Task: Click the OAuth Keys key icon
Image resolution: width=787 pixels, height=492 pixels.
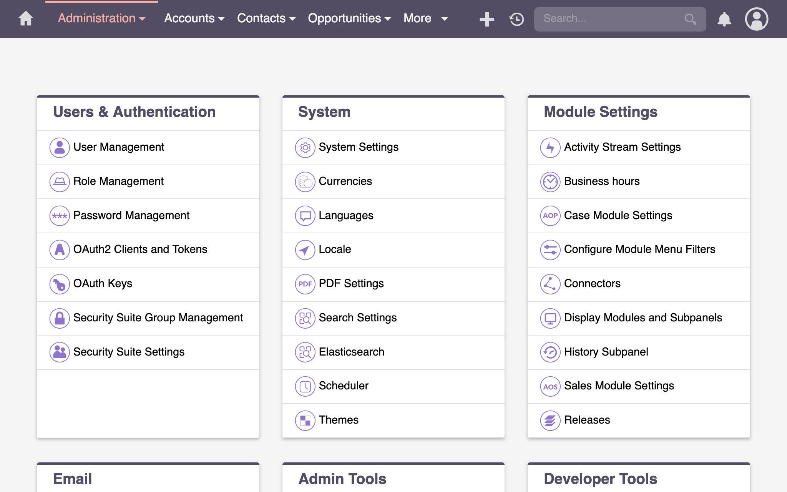Action: tap(60, 284)
